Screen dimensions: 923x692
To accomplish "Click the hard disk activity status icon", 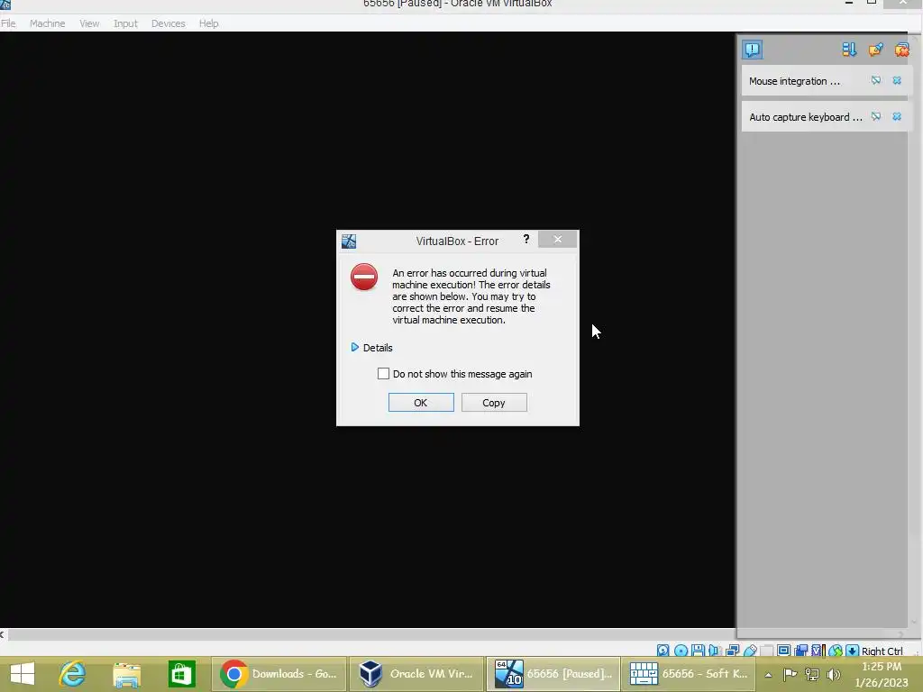I will (663, 651).
